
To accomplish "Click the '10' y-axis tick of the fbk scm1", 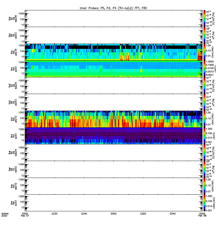I will point(23,207).
